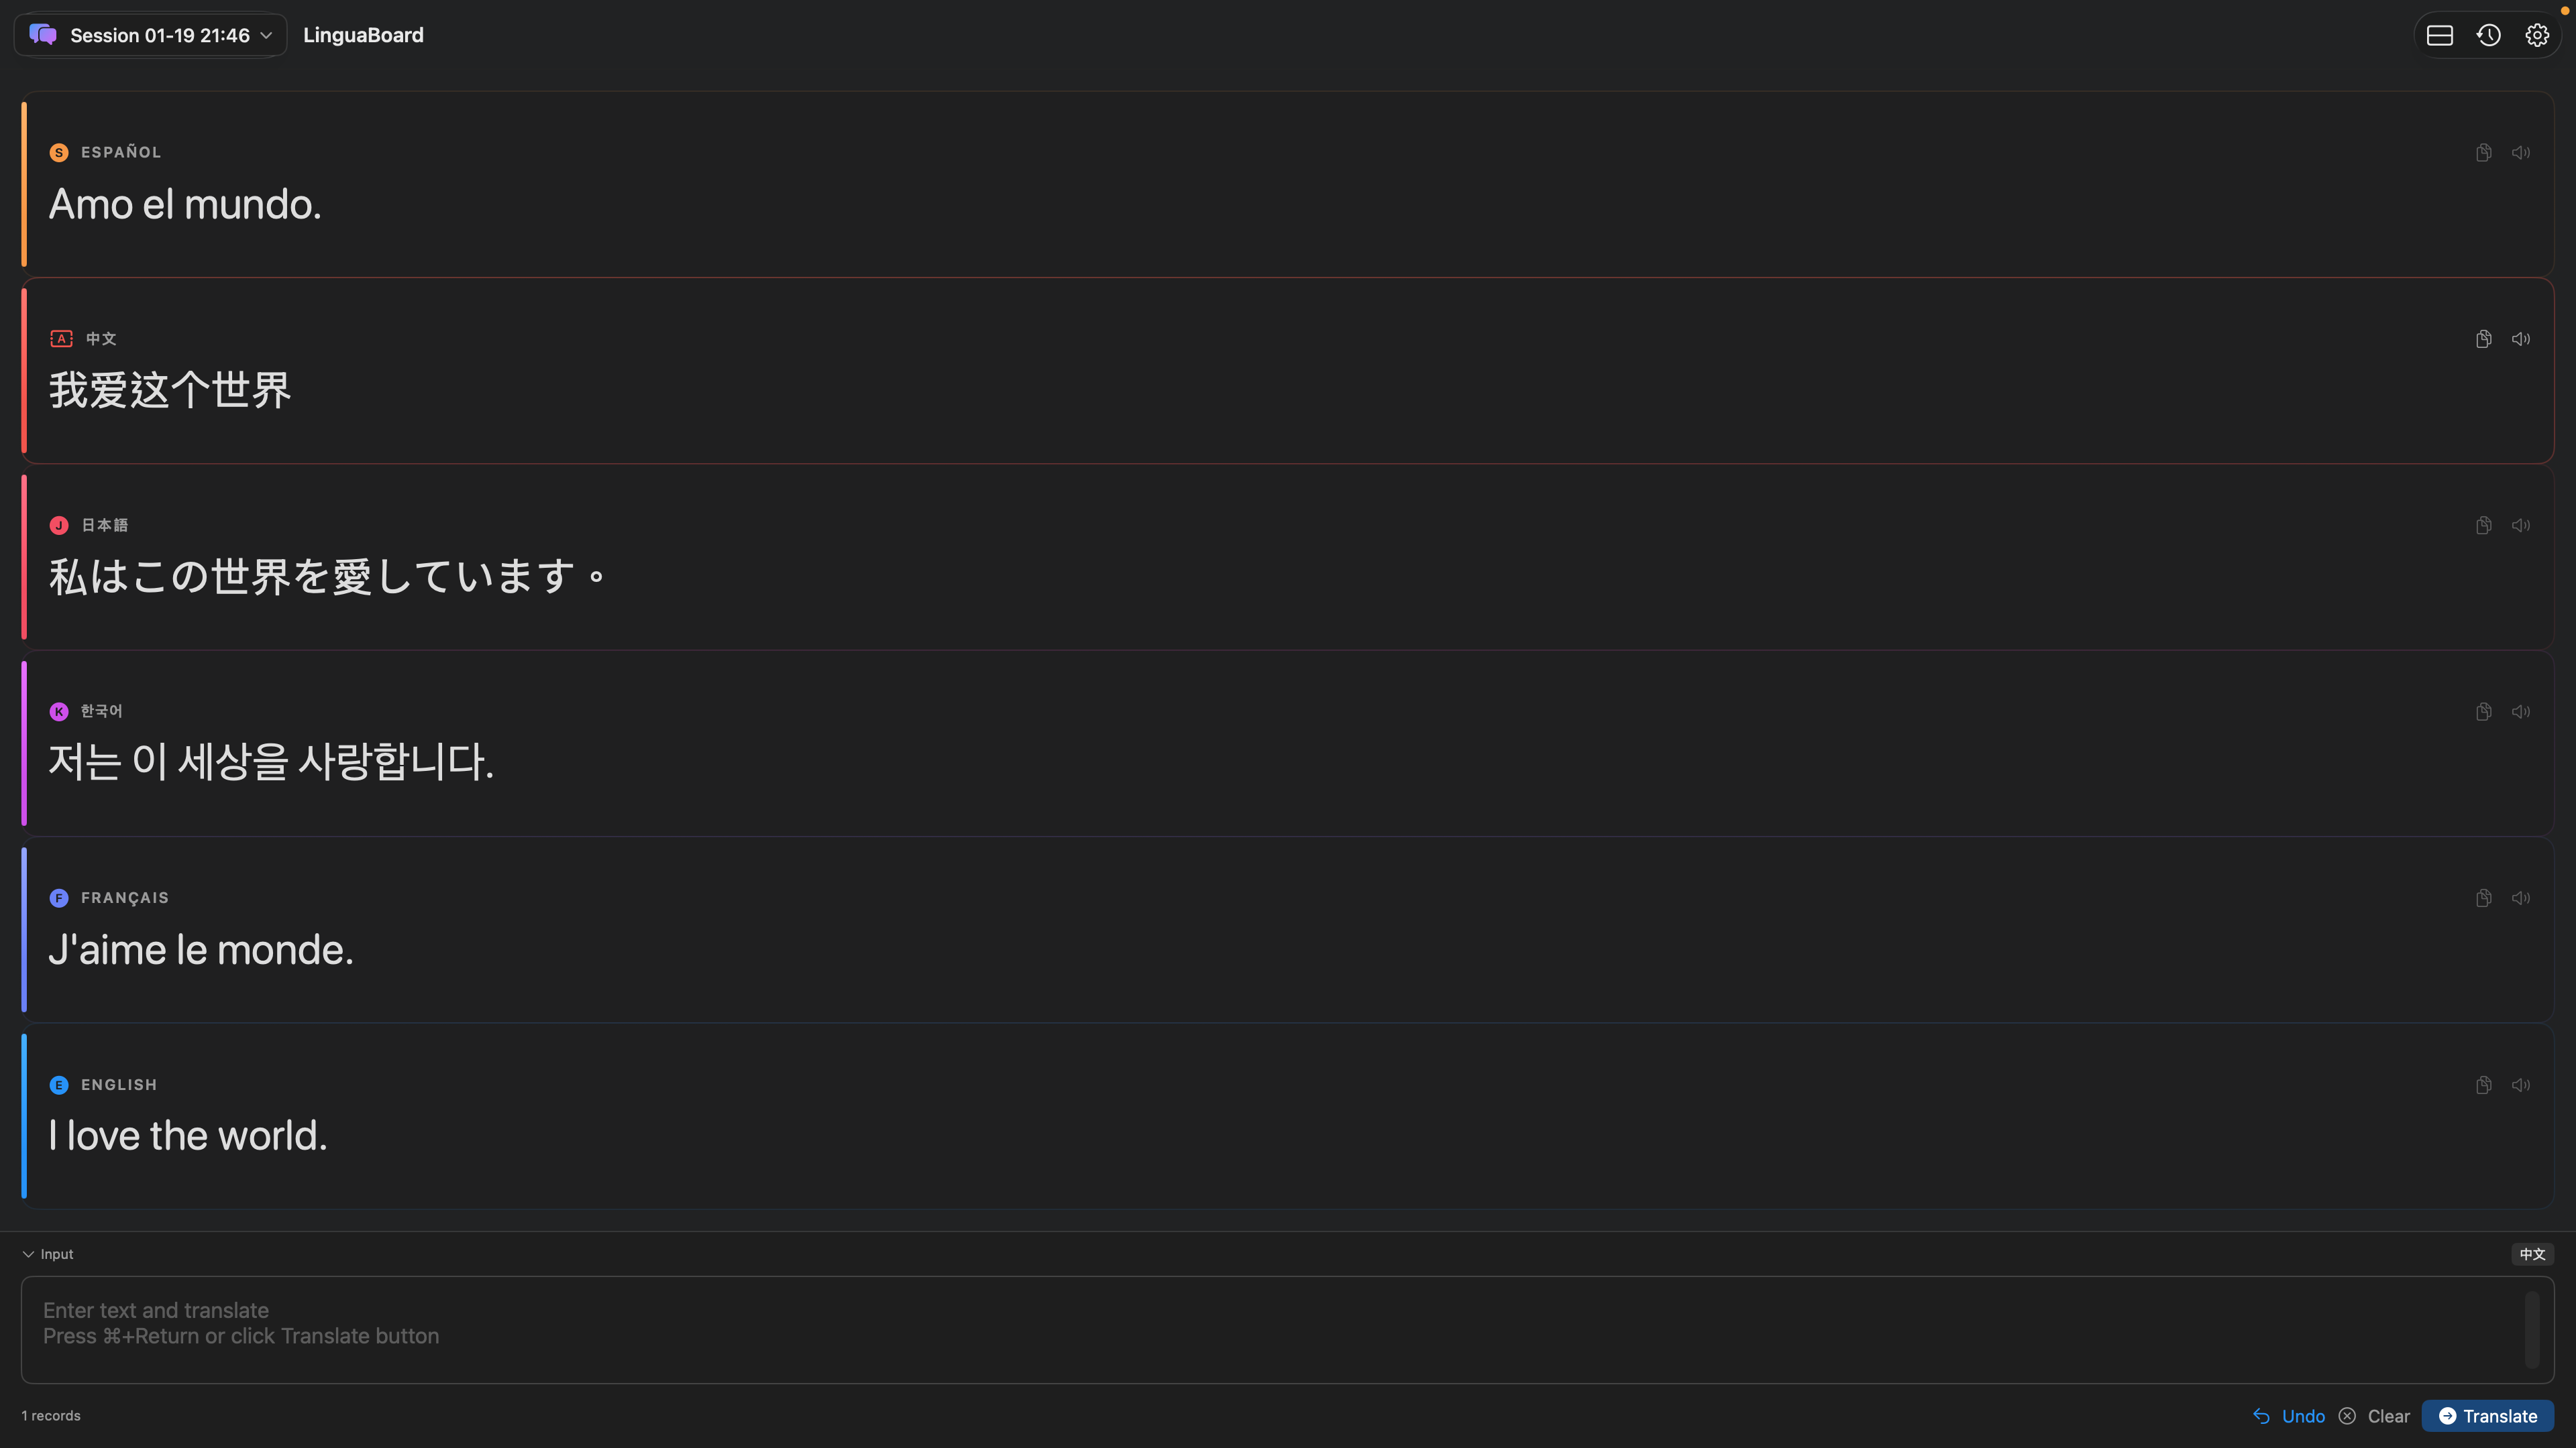Listen to the English translation

(2521, 1085)
